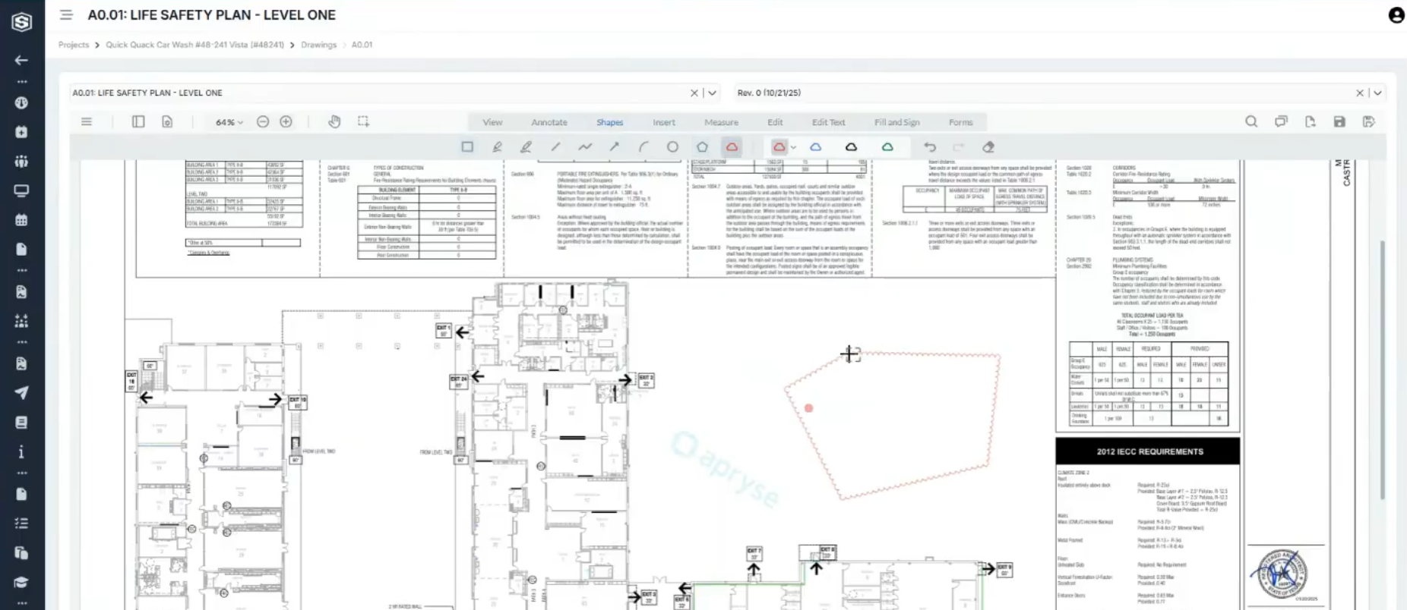Choose the blue cloud style preset

pyautogui.click(x=815, y=147)
